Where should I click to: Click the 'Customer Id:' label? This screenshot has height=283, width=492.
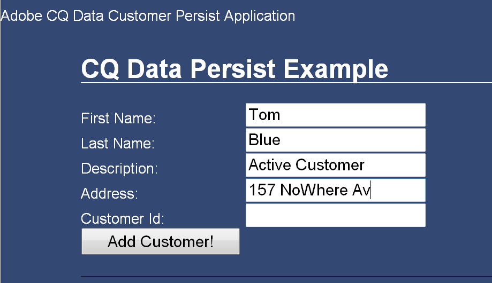pyautogui.click(x=123, y=219)
